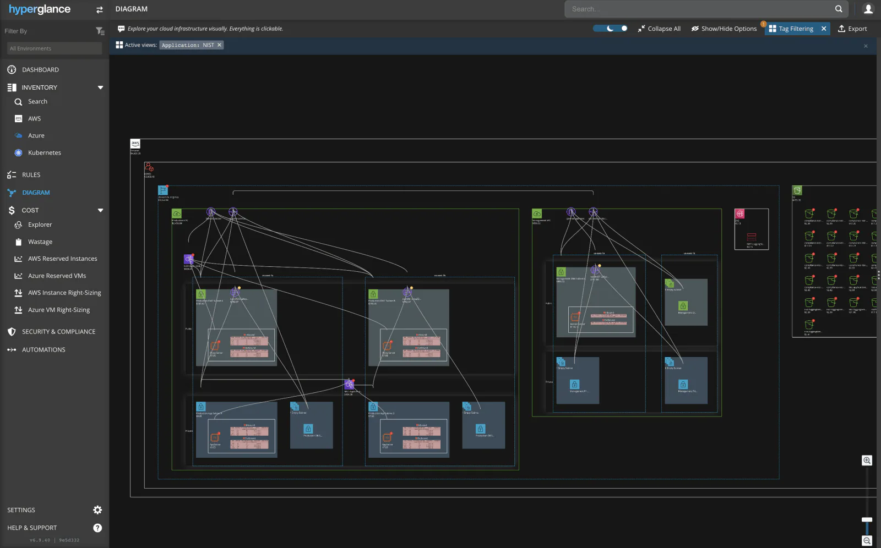Open the filter options icon
Image resolution: width=881 pixels, height=548 pixels.
coord(100,31)
